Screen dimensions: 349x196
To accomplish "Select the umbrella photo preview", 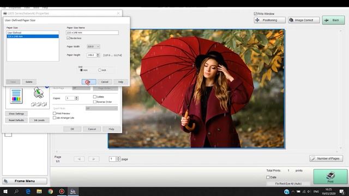I will pos(196,89).
